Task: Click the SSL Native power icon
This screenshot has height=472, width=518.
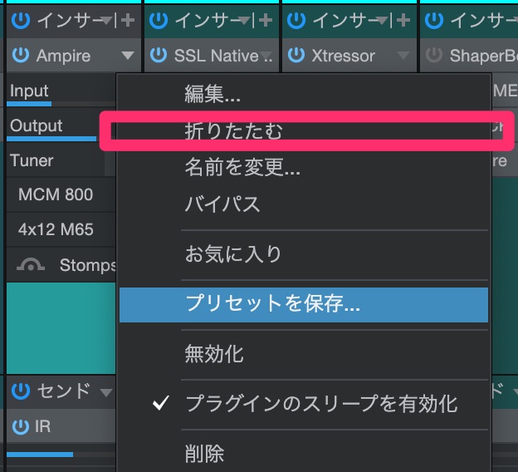Action: pos(160,57)
